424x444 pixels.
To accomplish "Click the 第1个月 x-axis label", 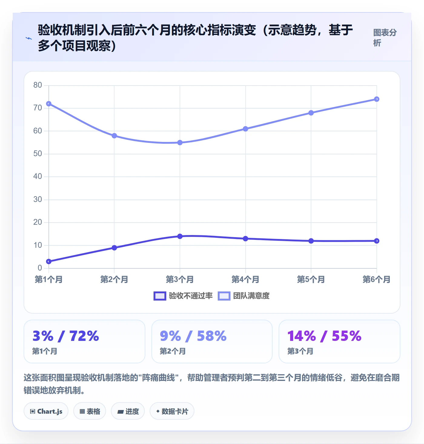I will (x=49, y=279).
